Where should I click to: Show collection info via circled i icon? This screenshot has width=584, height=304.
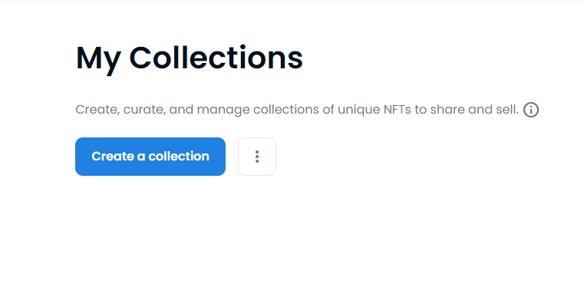tap(531, 110)
